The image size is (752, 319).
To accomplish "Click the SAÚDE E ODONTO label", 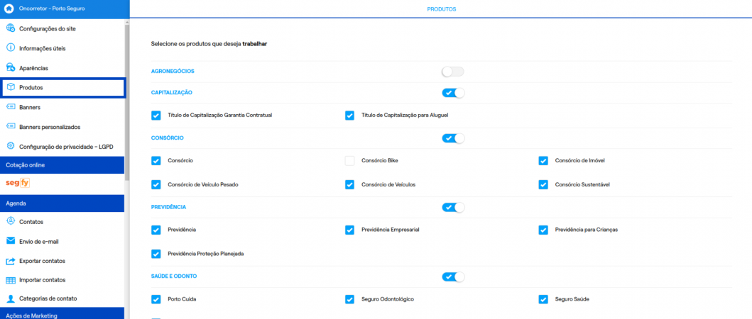I will click(x=174, y=276).
